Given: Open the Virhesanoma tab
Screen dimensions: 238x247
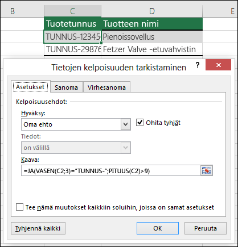Looking at the screenshot, I should (x=106, y=87).
